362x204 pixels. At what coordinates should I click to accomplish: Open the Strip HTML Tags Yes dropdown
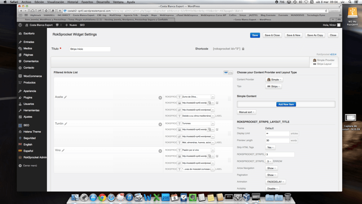coord(270,147)
